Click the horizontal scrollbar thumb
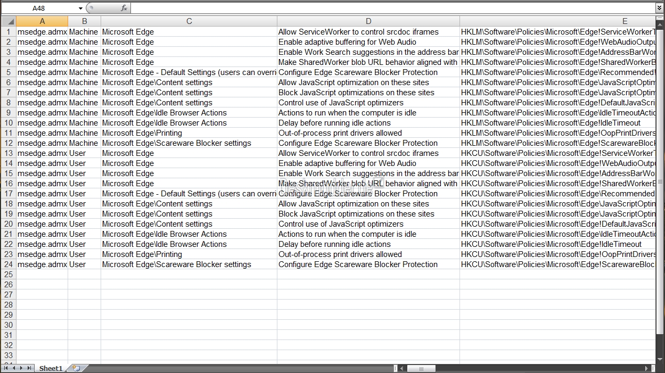 (x=421, y=368)
